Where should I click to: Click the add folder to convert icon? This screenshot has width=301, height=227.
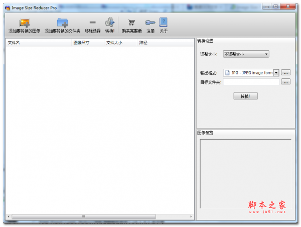[x=63, y=23]
